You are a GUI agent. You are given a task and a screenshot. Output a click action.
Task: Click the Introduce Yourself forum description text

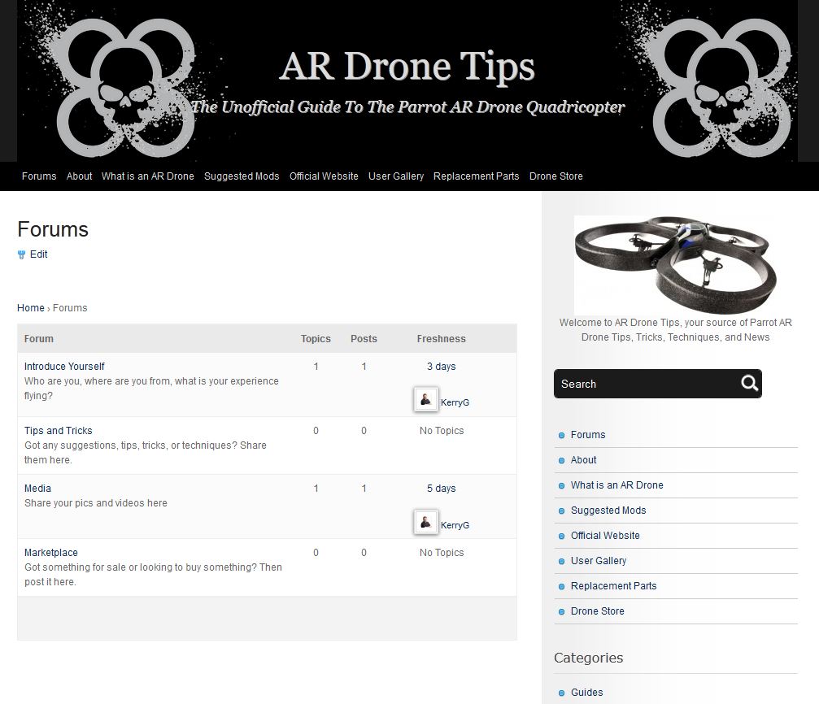point(151,388)
